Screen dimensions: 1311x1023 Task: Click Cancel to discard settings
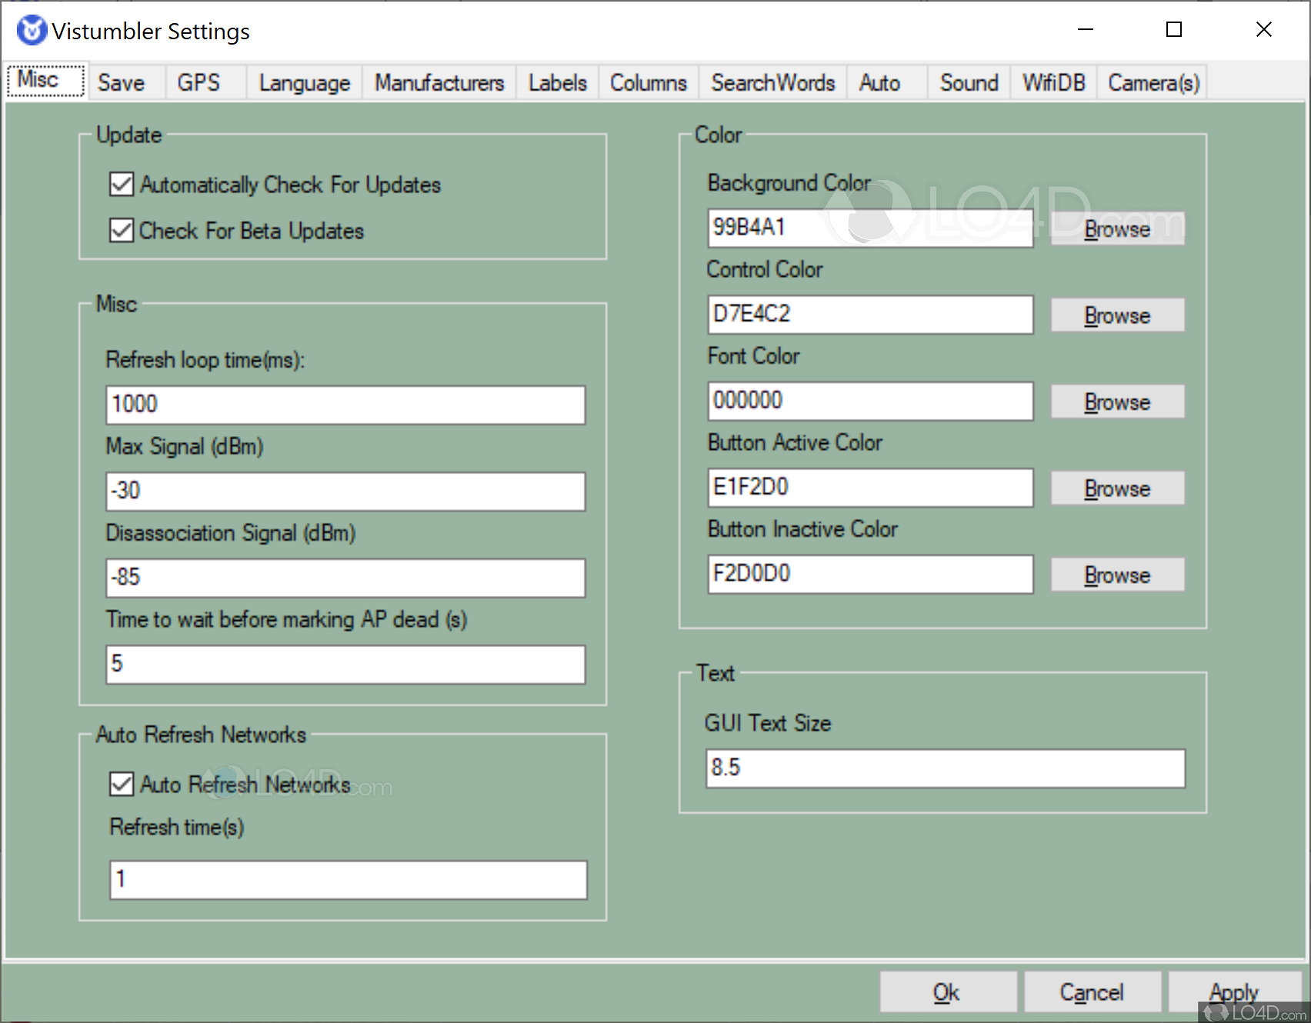[1092, 992]
